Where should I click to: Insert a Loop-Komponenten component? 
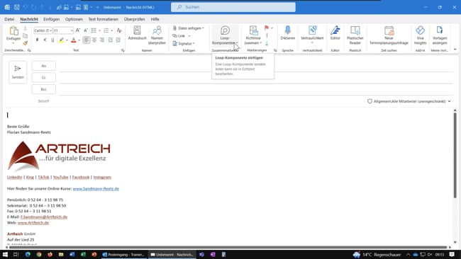(225, 35)
